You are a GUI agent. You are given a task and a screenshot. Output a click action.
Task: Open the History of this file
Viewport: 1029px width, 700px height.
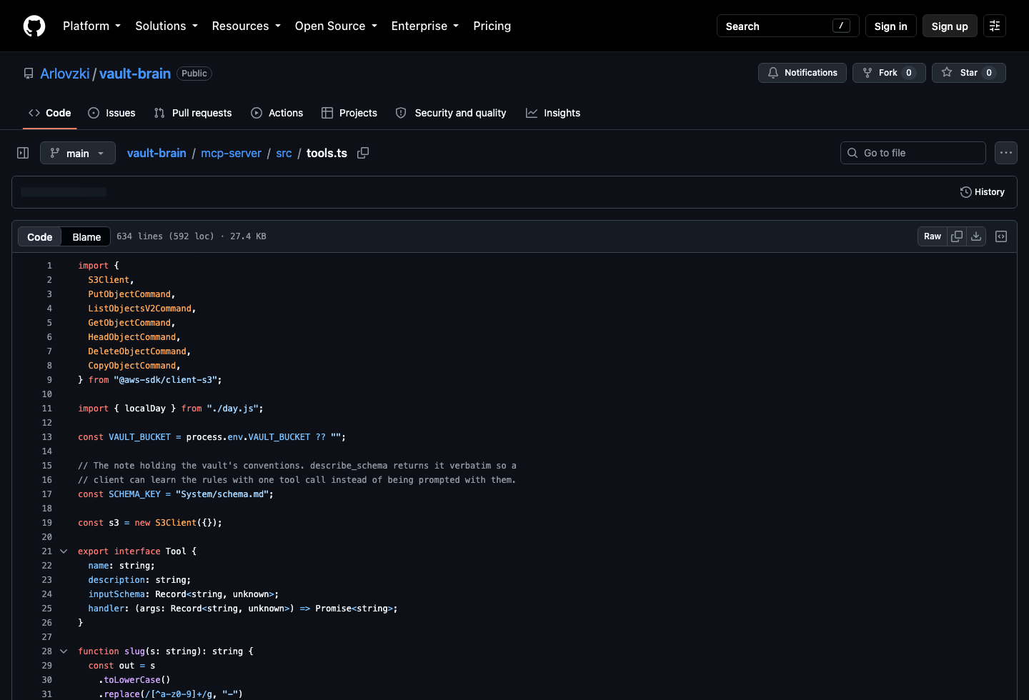983,192
